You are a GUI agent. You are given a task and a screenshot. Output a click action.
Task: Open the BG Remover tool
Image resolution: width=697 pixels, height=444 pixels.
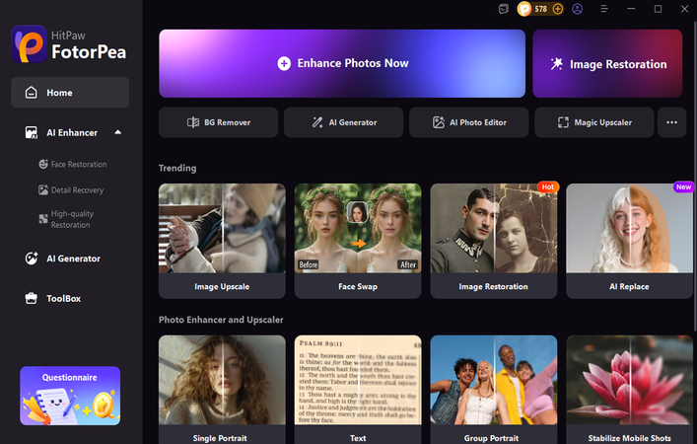218,122
